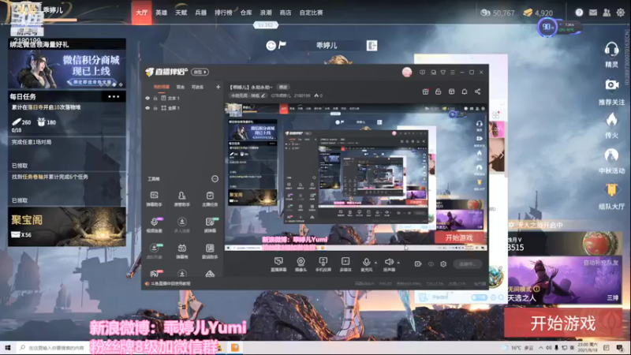Open the 多人连麦 tool
Screen dimensions: 631x355
pyautogui.click(x=182, y=225)
